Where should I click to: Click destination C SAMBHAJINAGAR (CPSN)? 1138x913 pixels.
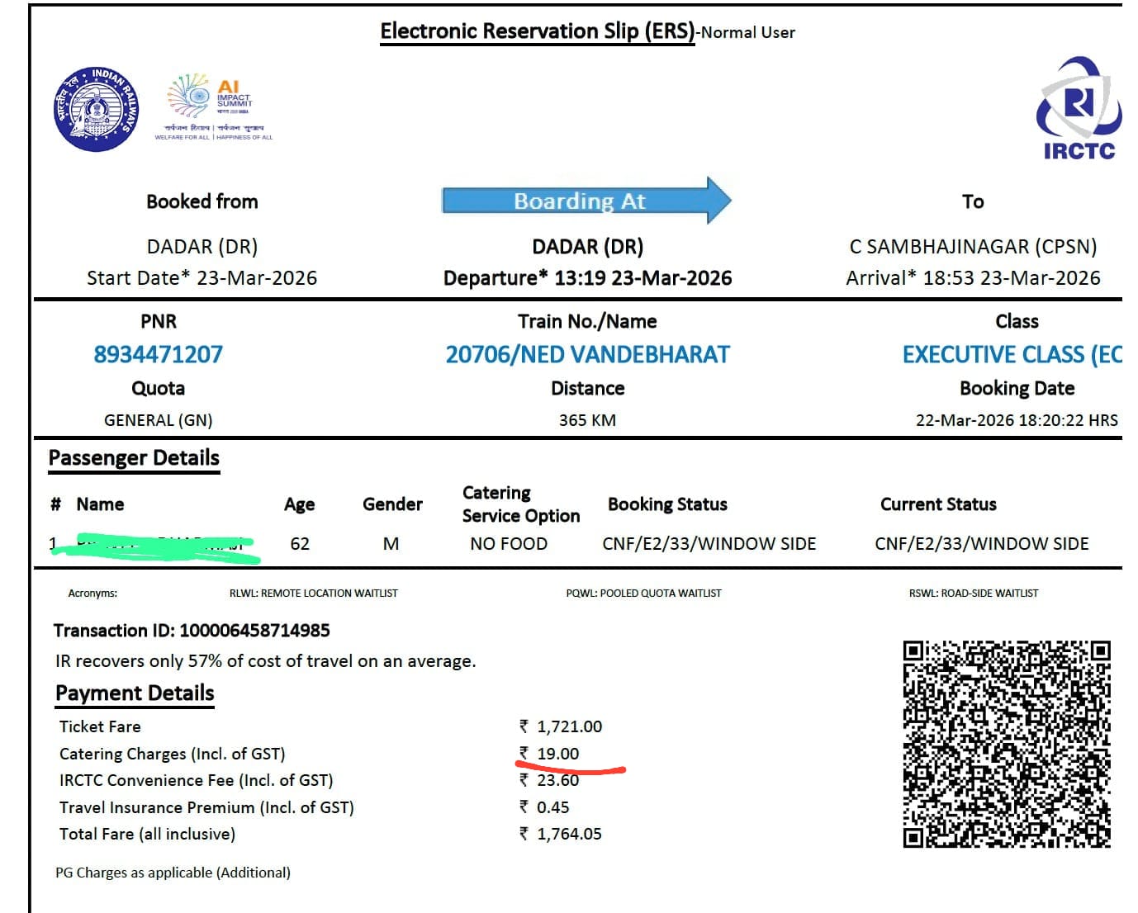click(x=973, y=246)
